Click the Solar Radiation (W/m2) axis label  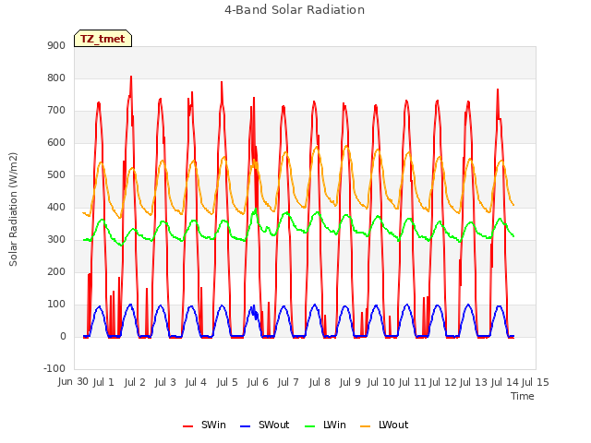point(13,210)
